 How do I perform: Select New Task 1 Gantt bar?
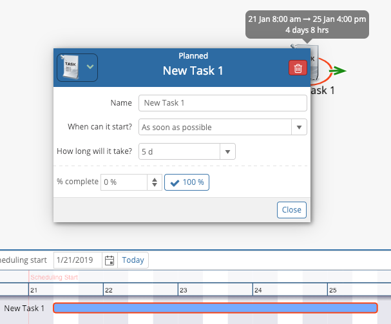click(x=215, y=308)
